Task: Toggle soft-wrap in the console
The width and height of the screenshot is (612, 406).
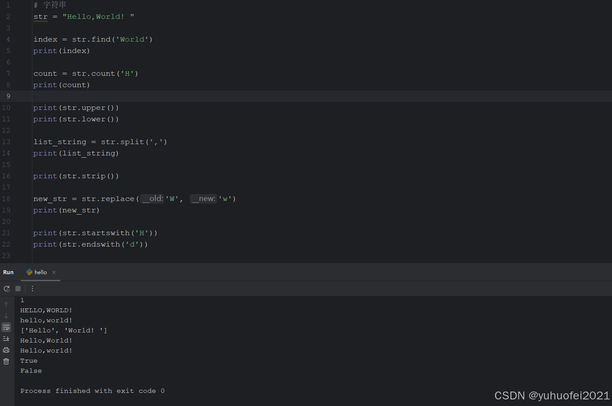Action: click(x=6, y=328)
